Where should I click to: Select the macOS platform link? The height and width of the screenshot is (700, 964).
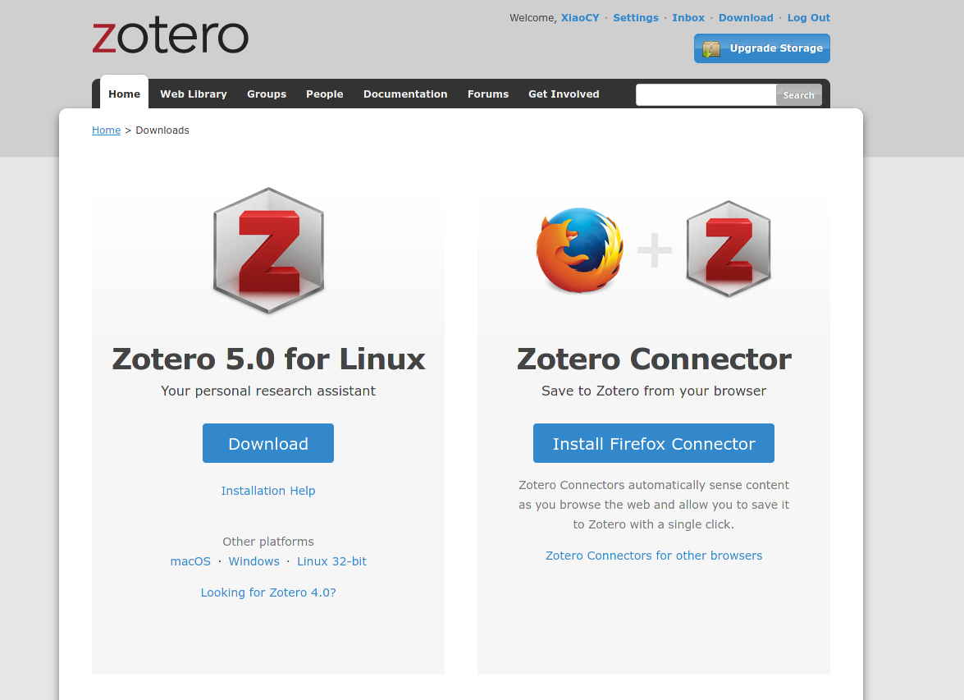tap(190, 561)
